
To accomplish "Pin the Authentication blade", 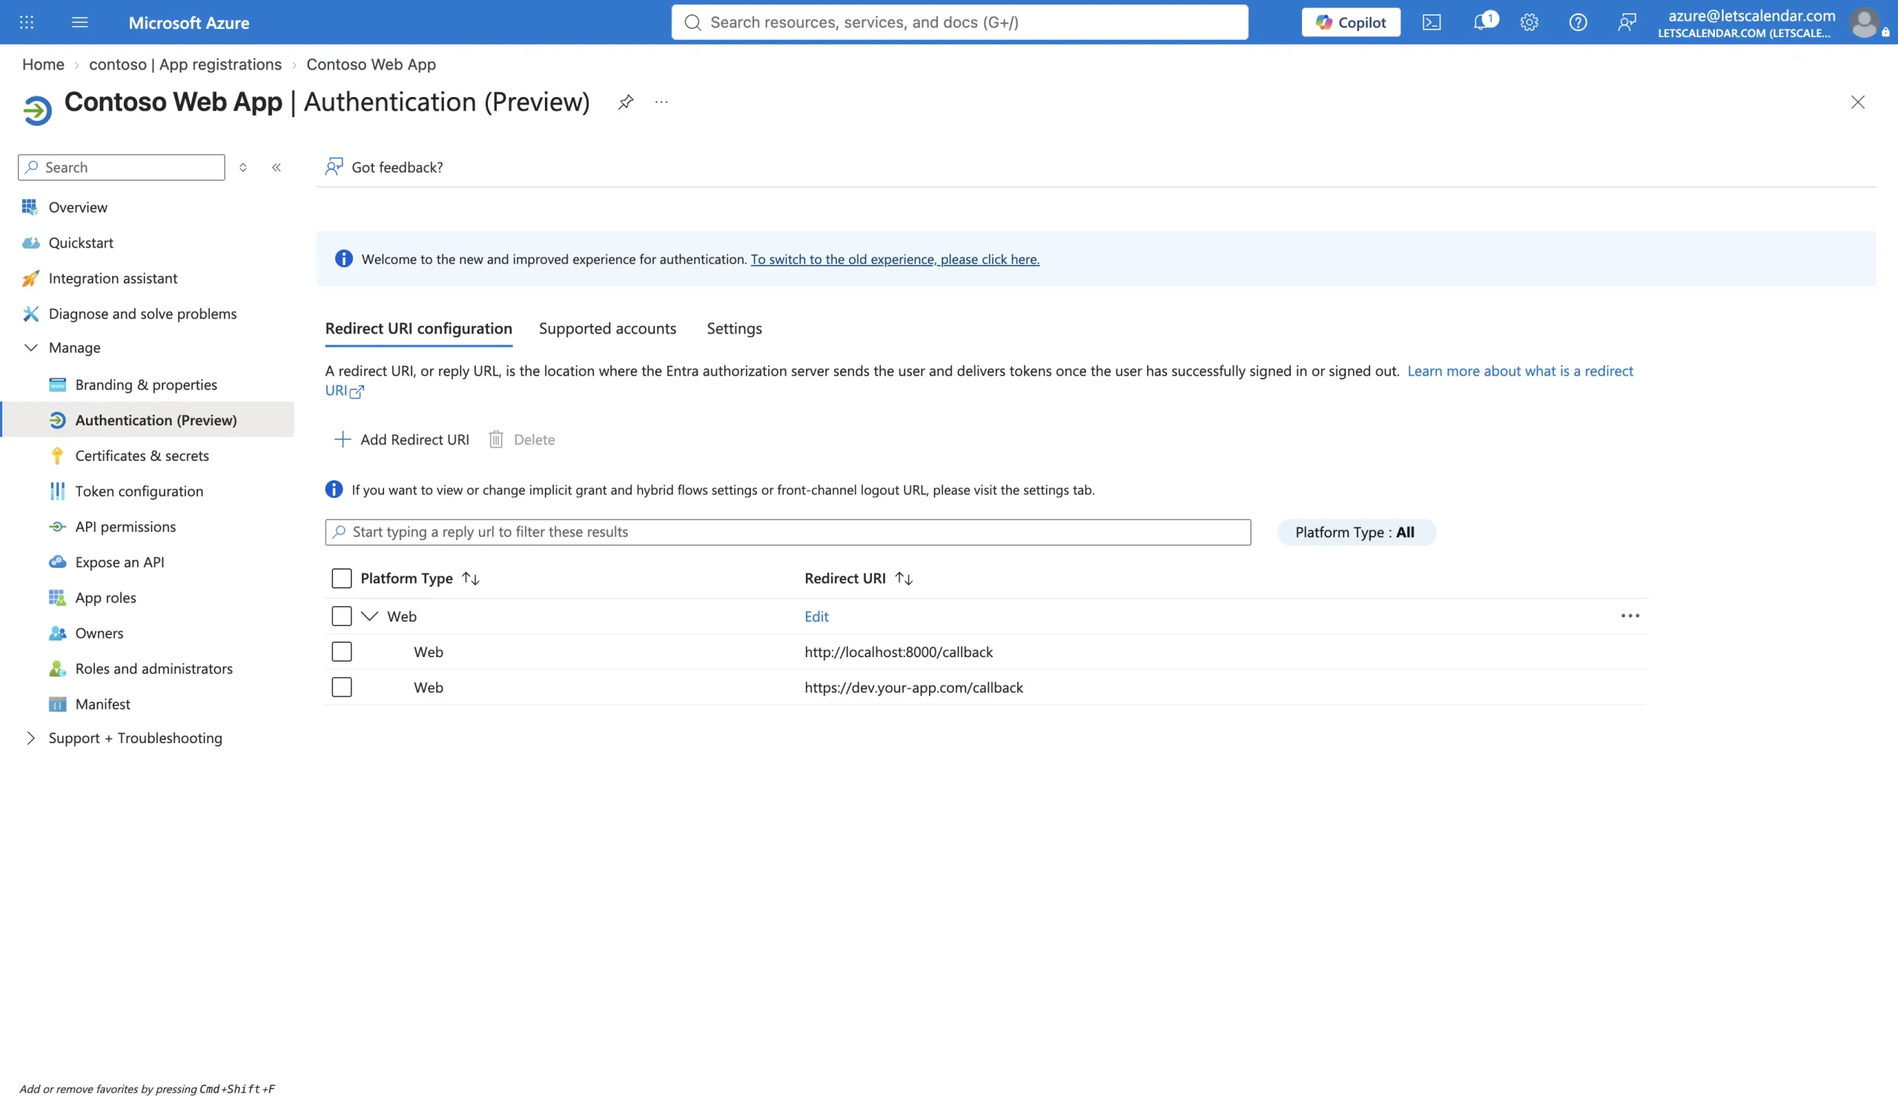I will point(625,102).
